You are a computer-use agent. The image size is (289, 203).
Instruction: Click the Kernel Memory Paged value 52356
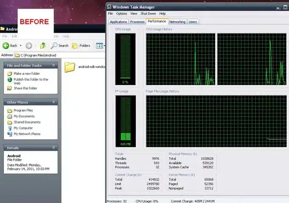[x=209, y=184]
